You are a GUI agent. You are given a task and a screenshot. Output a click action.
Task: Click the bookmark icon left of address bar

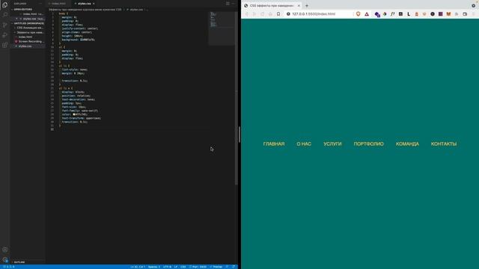278,14
